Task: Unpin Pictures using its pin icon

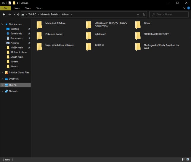Action: 29,43
